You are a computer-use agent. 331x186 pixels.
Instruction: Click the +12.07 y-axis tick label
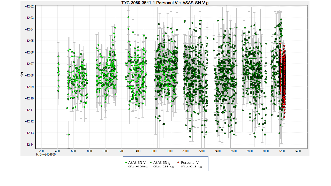[29, 64]
